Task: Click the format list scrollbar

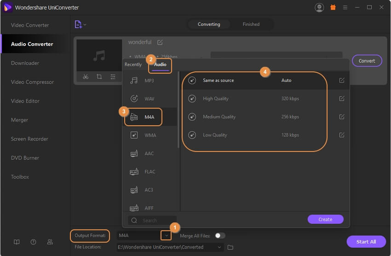Action: coord(178,110)
